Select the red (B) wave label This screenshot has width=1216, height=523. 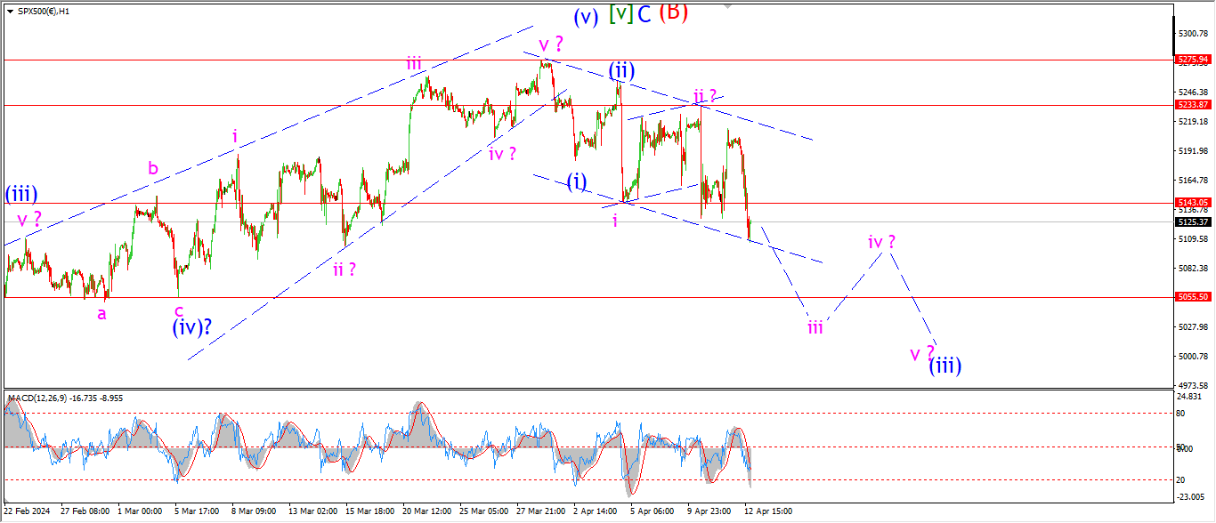(x=674, y=12)
